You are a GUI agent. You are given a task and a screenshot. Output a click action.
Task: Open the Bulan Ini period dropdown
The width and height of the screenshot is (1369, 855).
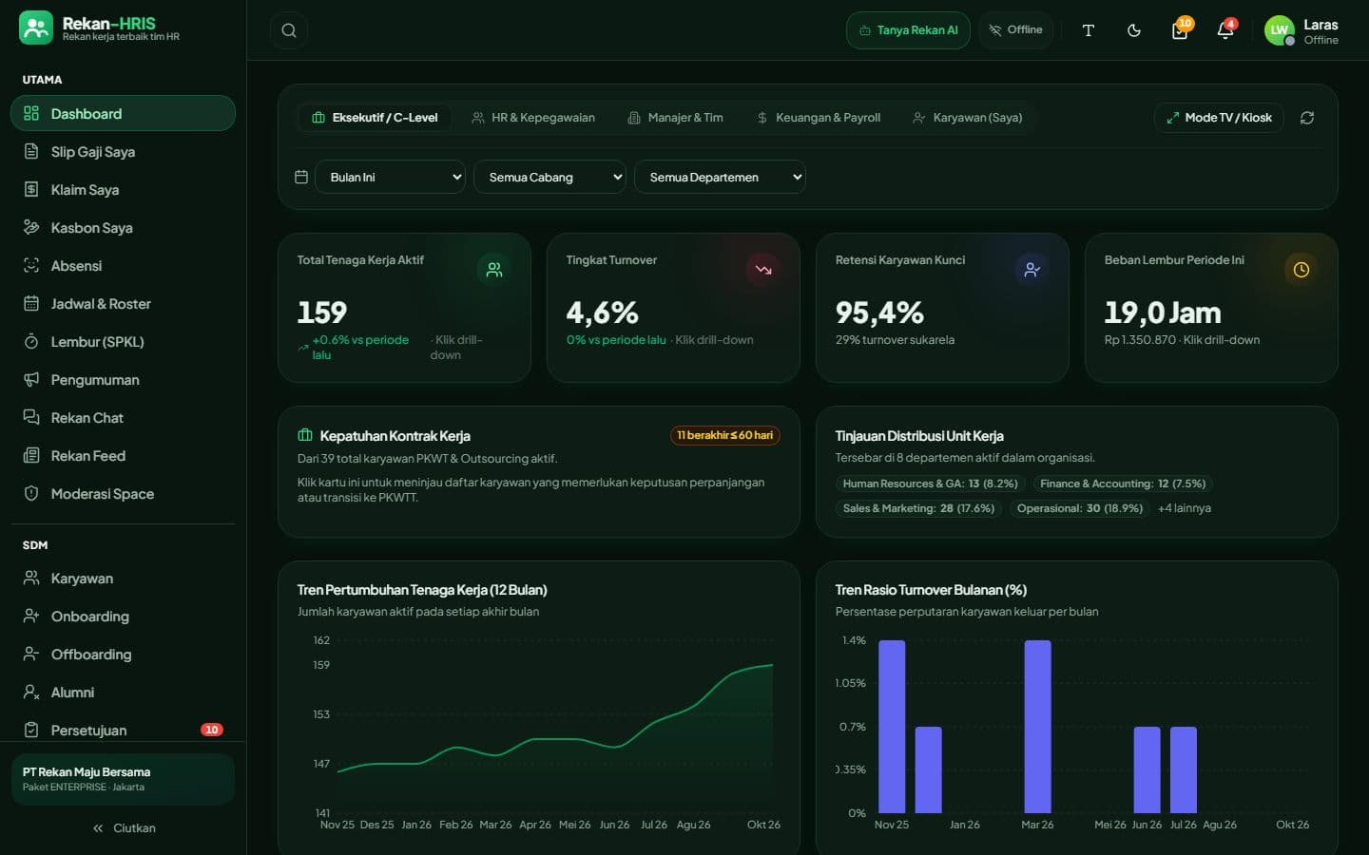pos(391,177)
